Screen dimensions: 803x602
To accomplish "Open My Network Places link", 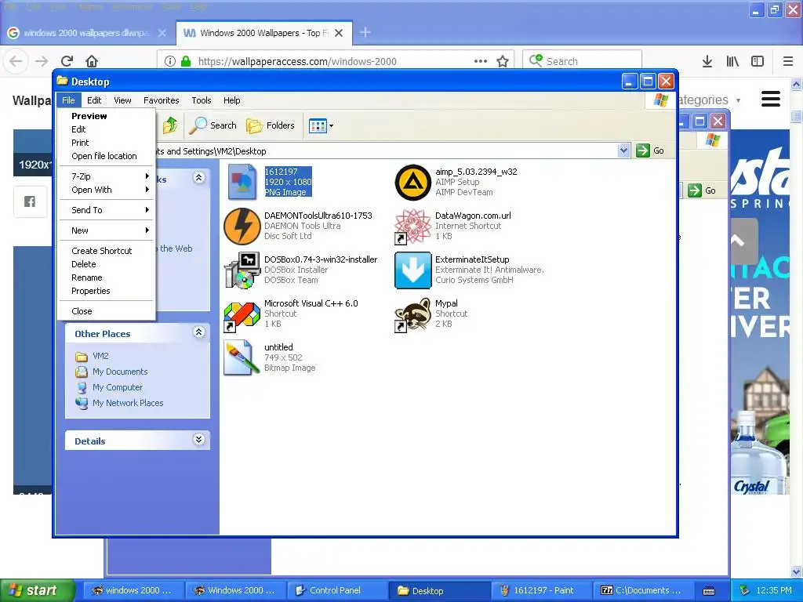I will (x=119, y=404).
